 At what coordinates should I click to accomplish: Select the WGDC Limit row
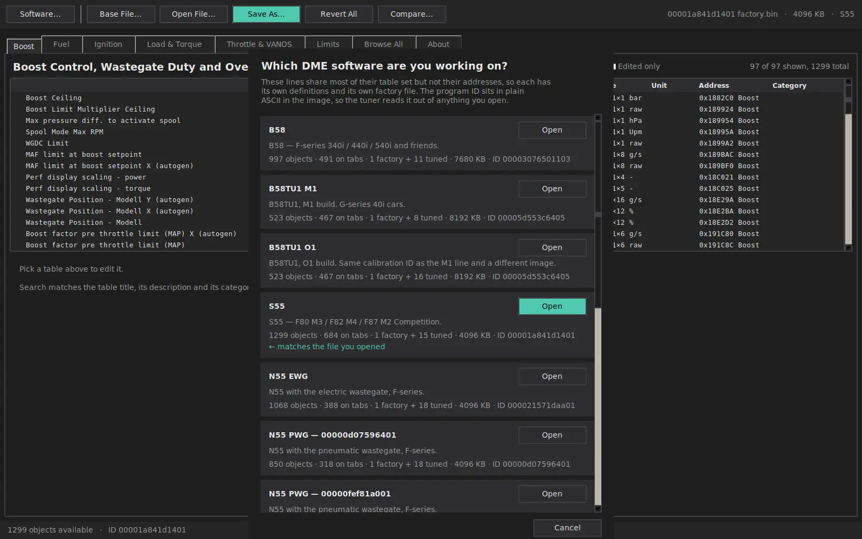coord(130,143)
